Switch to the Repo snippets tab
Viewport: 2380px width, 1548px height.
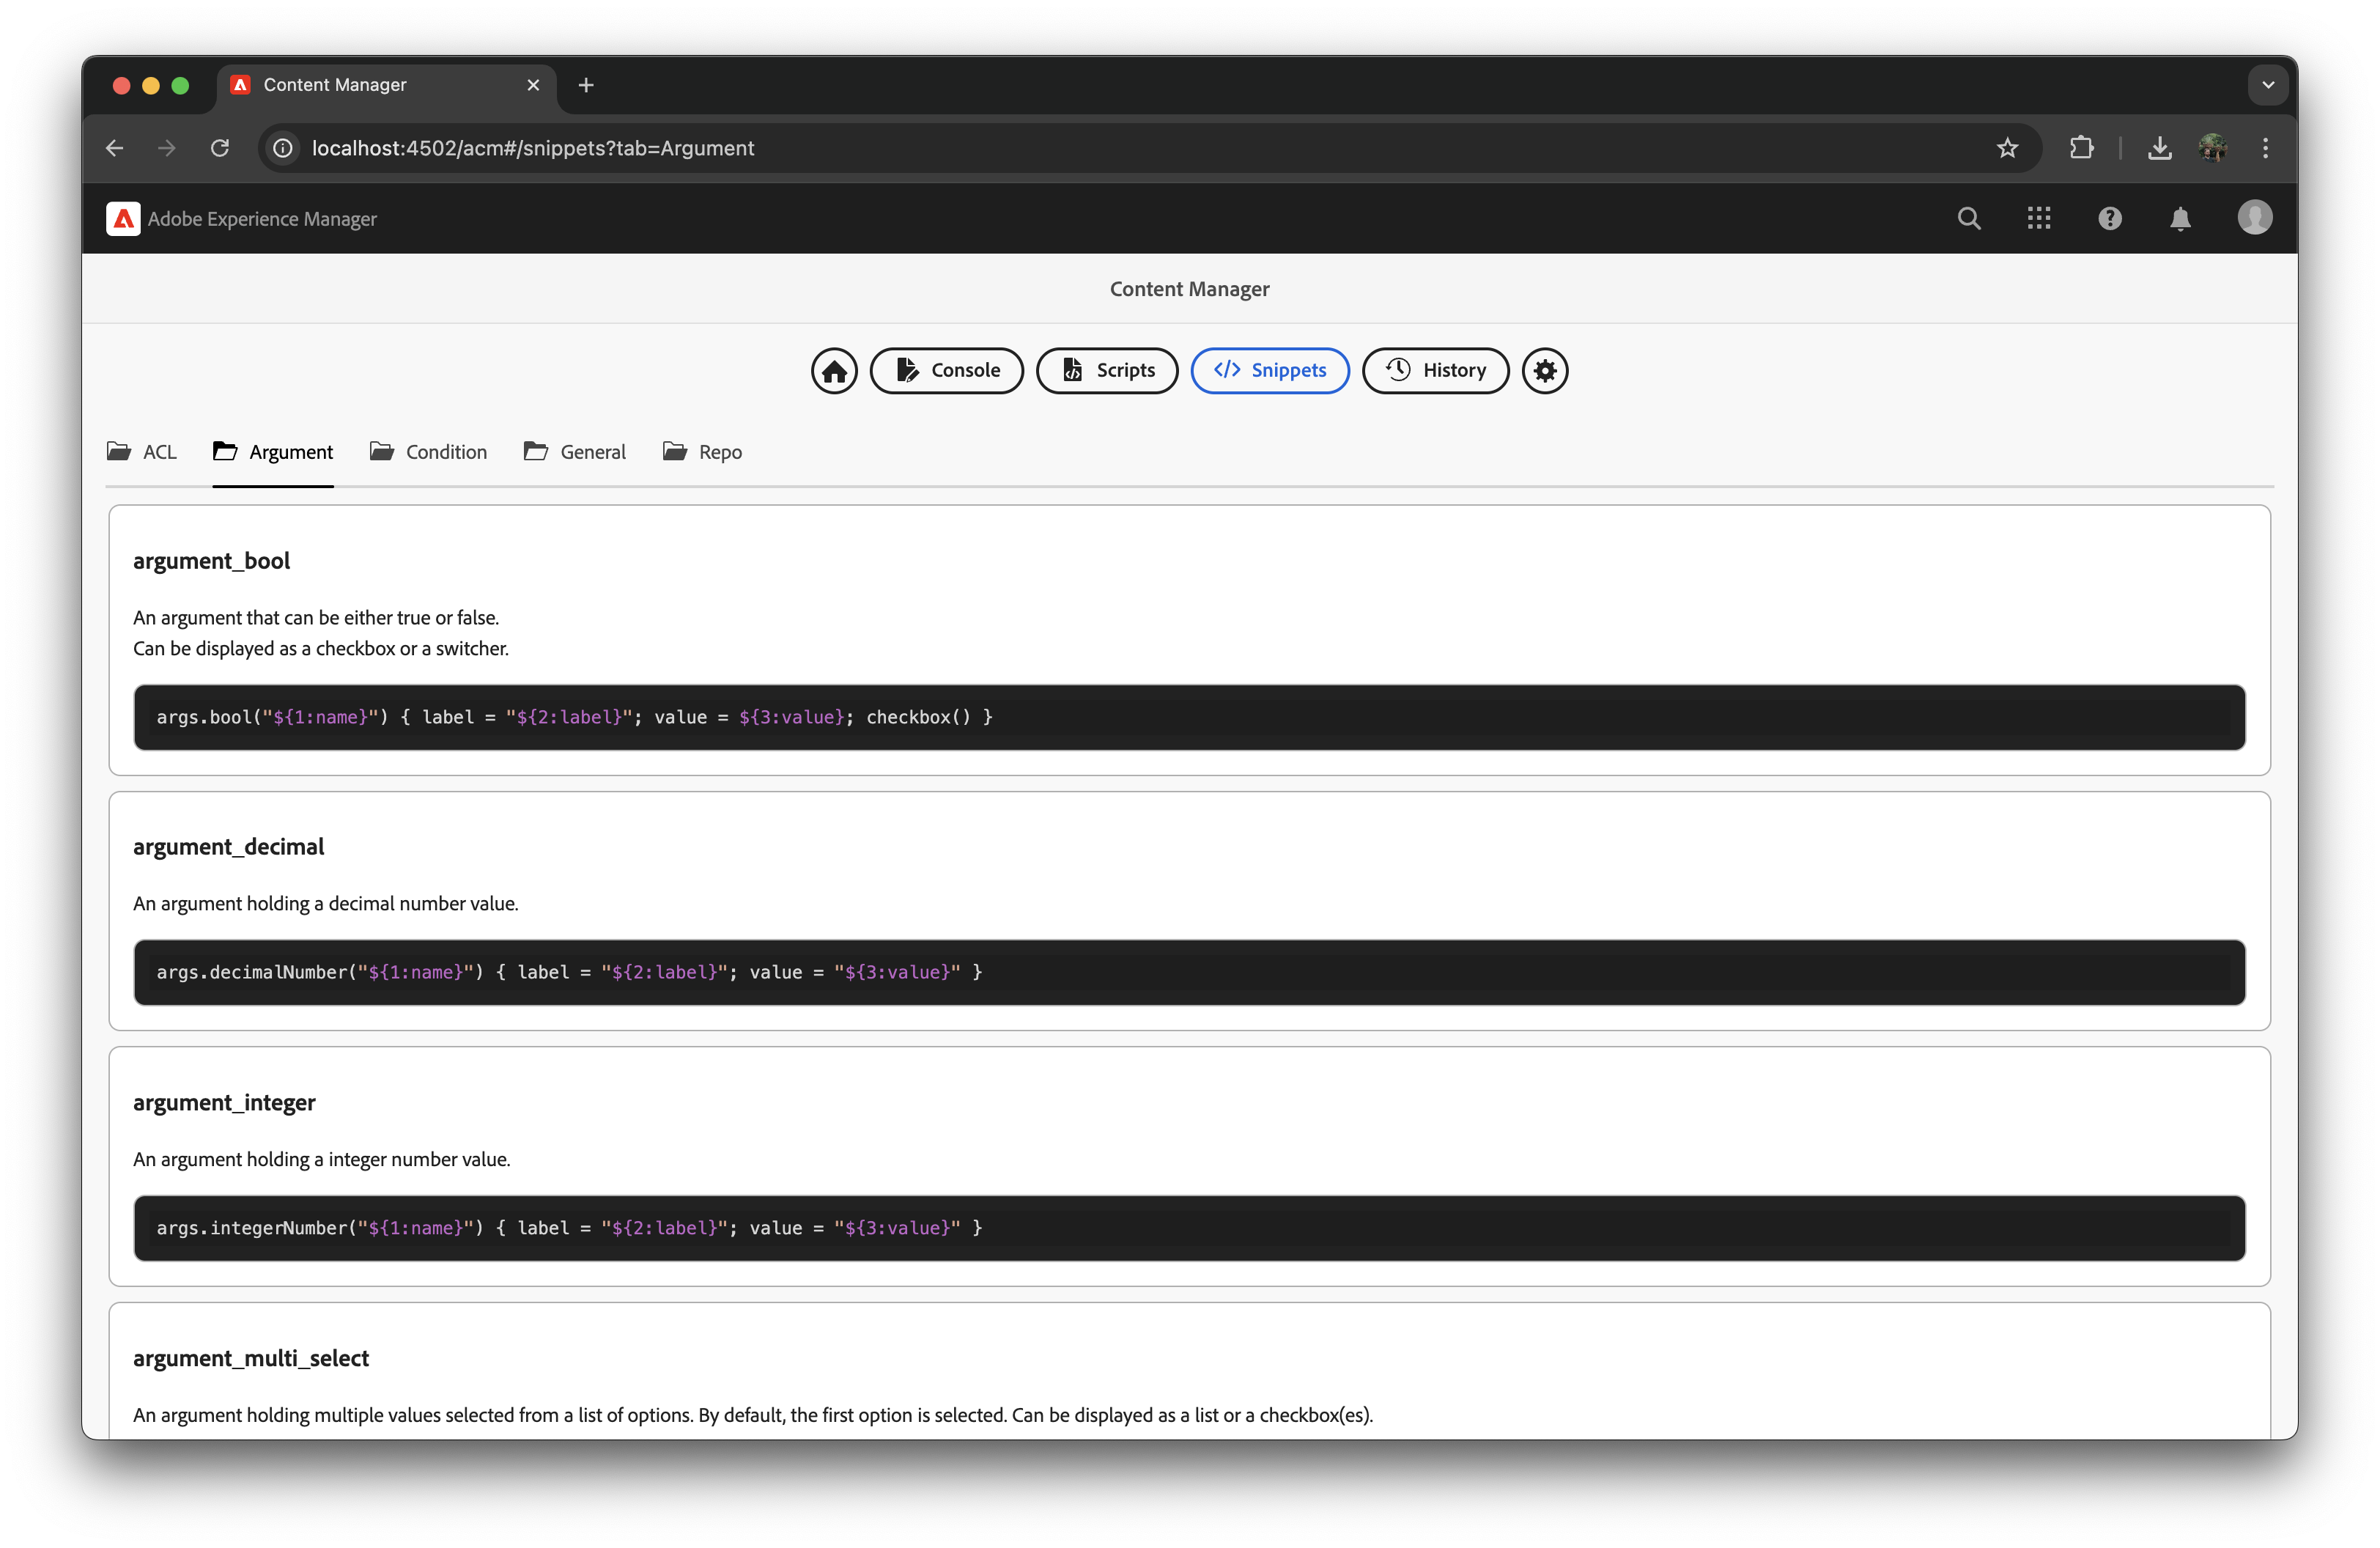click(702, 452)
